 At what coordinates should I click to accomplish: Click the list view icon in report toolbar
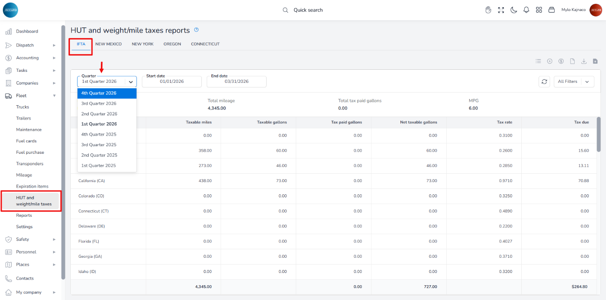point(538,61)
